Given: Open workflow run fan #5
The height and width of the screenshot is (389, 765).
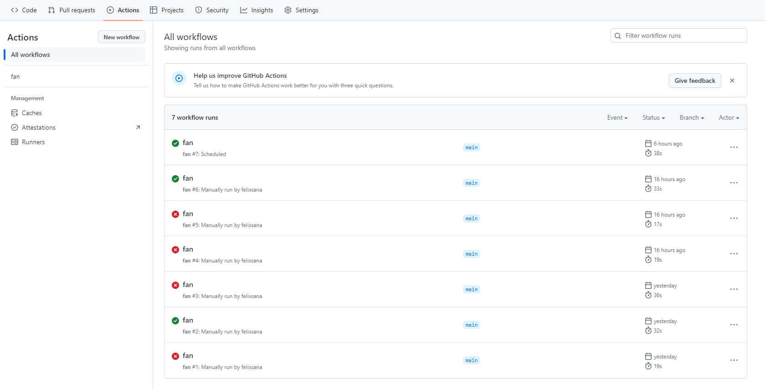Looking at the screenshot, I should click(188, 214).
